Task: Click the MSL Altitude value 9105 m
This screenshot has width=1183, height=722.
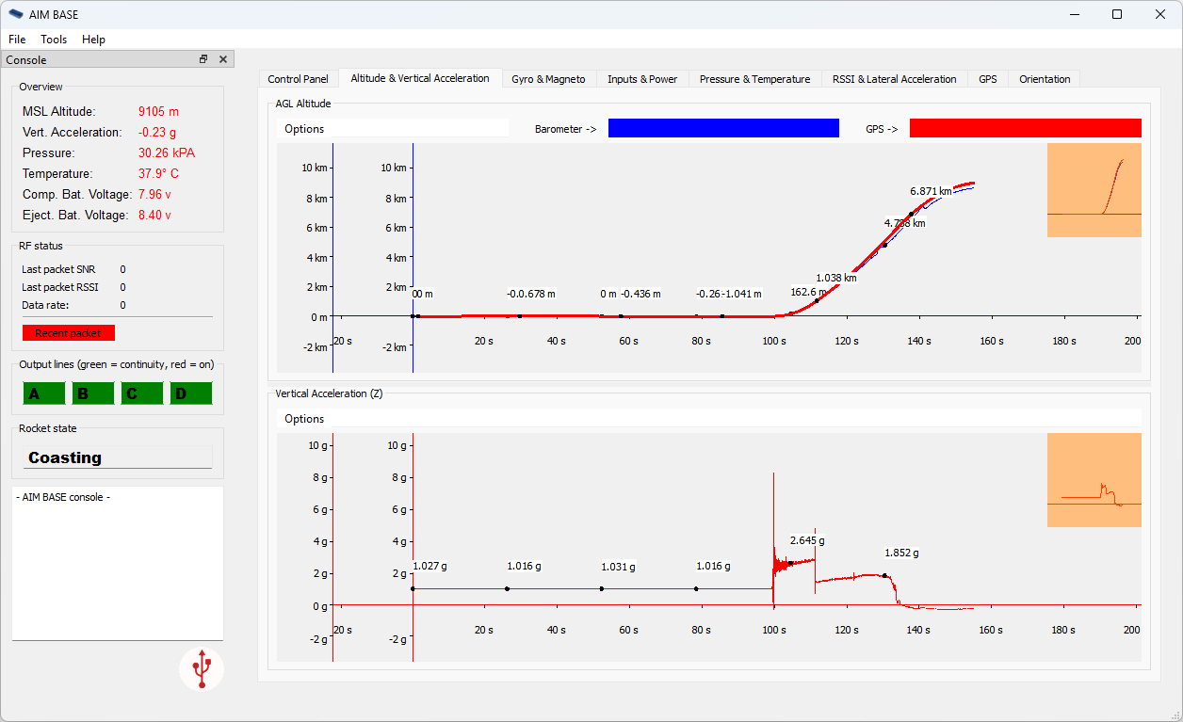Action: (x=158, y=111)
